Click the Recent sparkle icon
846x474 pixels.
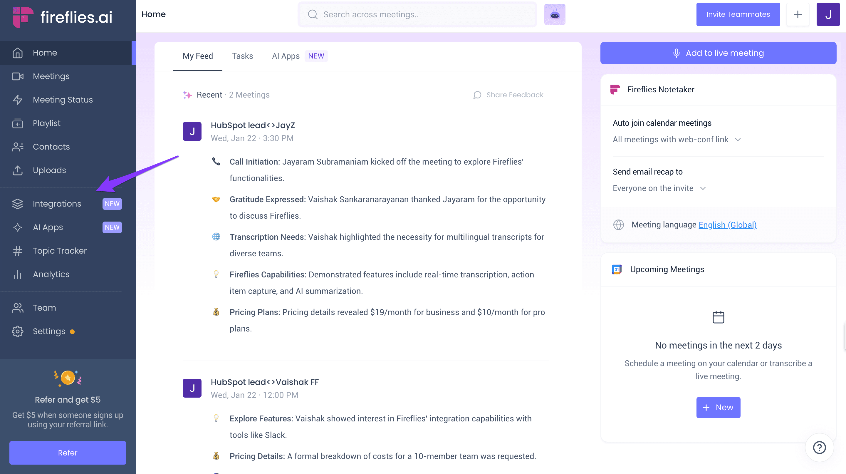[x=187, y=95]
